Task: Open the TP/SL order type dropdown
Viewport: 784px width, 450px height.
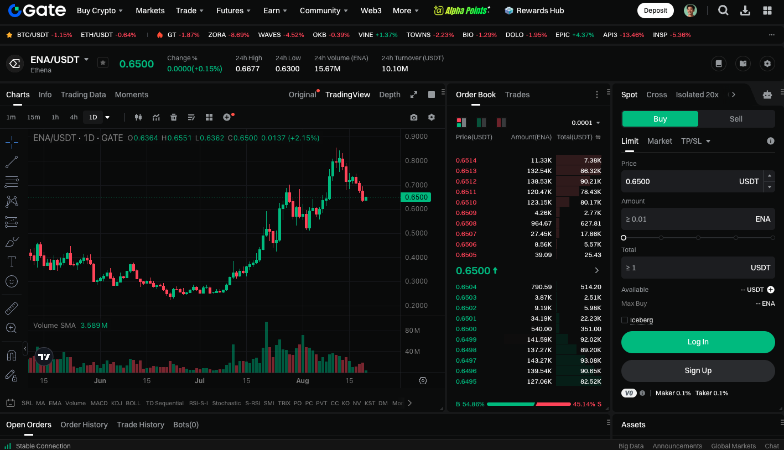Action: (695, 141)
